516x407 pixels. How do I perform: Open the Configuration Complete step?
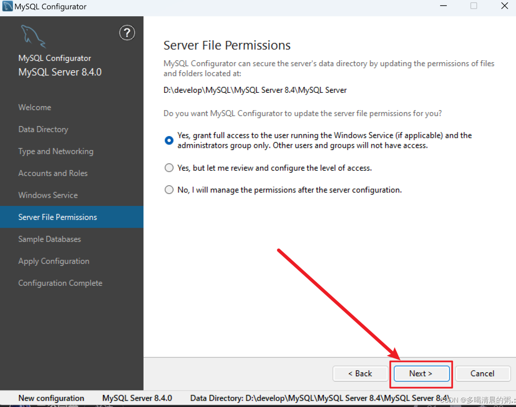coord(60,283)
